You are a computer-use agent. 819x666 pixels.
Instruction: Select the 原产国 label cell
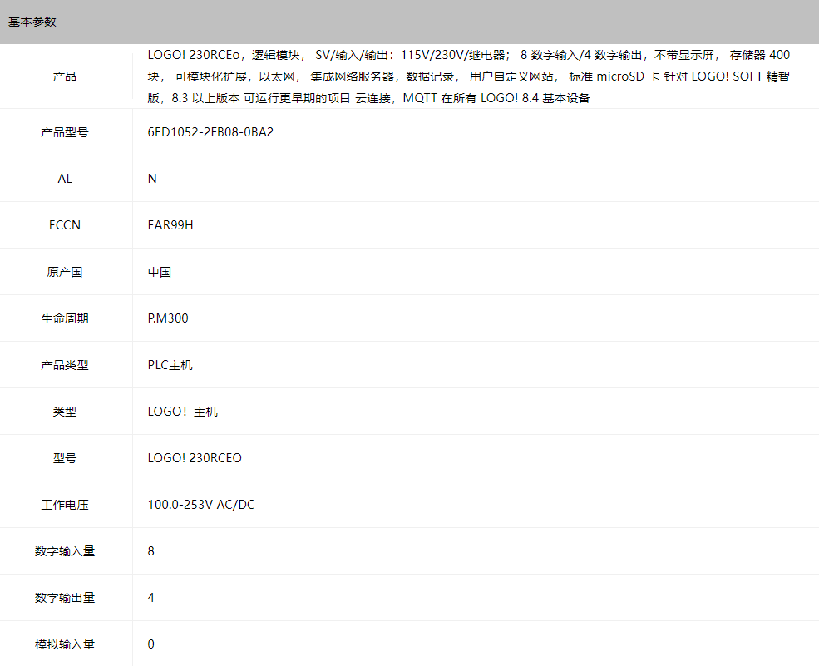[65, 272]
